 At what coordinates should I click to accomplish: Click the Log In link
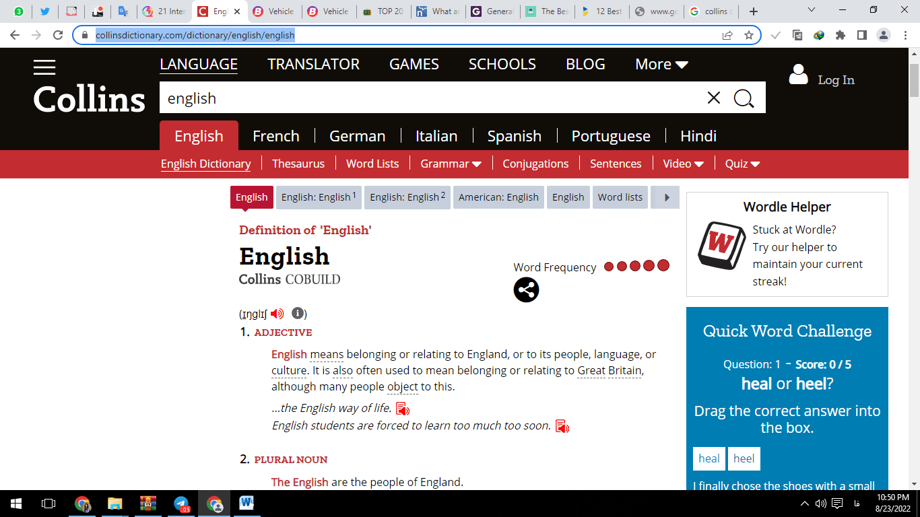point(835,80)
